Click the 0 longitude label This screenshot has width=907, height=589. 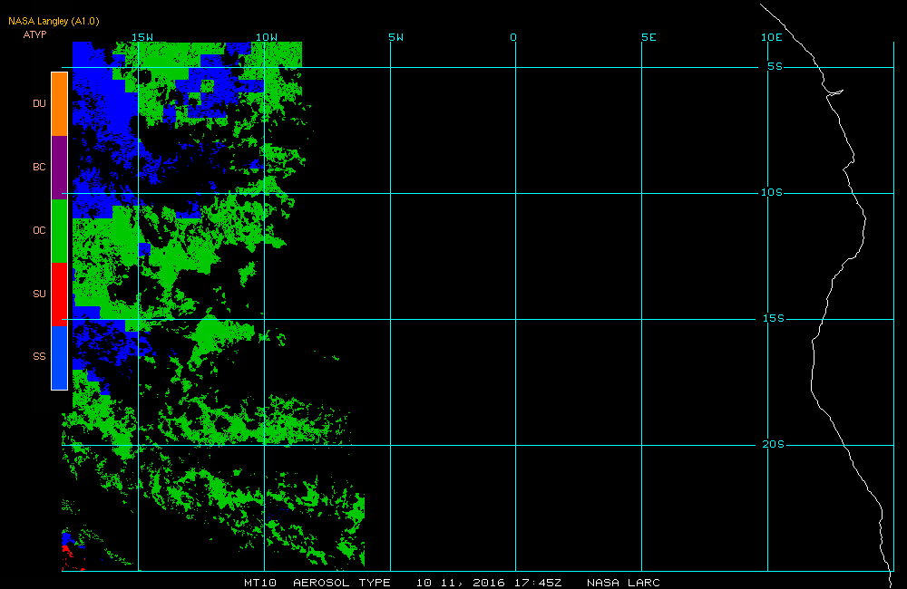coord(513,37)
